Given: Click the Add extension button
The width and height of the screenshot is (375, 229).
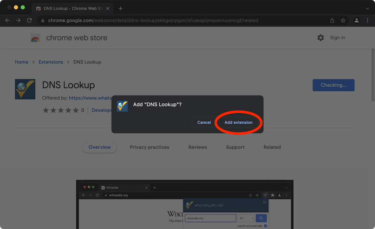Looking at the screenshot, I should [238, 122].
